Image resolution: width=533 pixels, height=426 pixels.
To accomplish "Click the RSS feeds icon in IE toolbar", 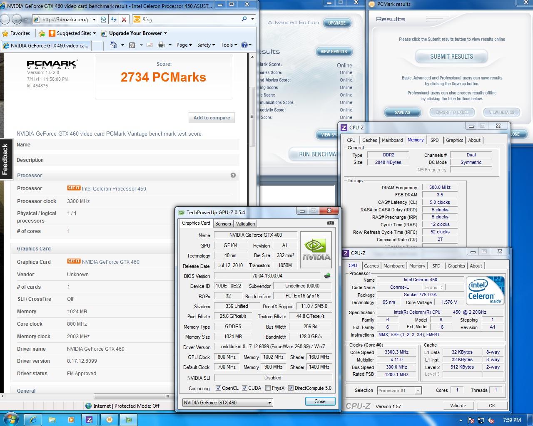I will [x=132, y=45].
